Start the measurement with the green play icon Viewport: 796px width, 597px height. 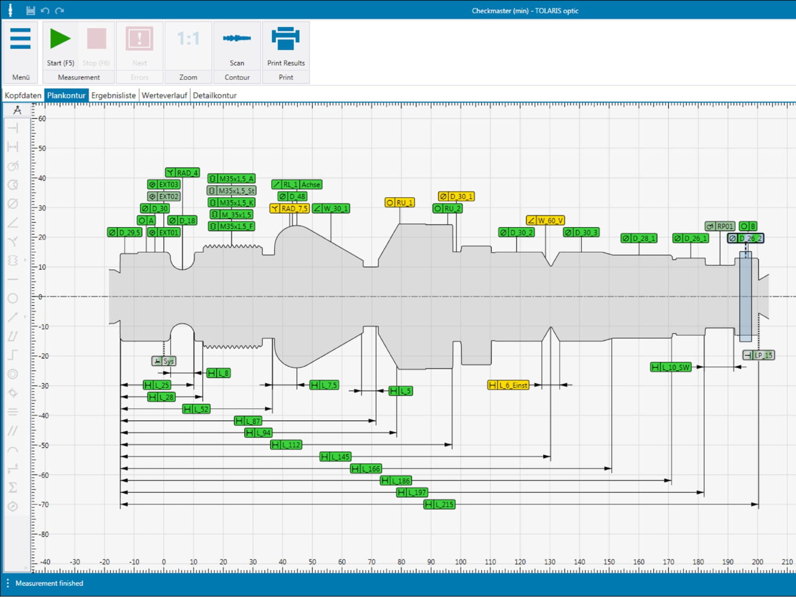61,39
